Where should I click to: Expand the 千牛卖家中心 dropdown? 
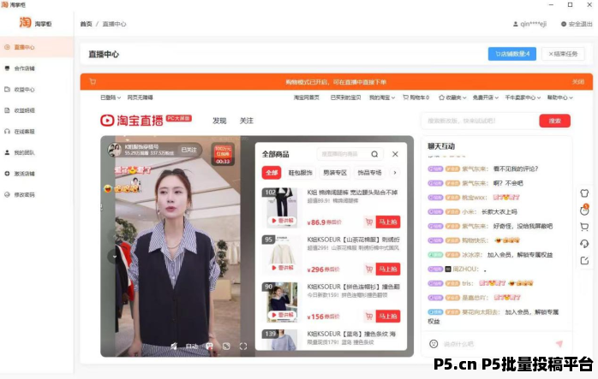[x=520, y=98]
